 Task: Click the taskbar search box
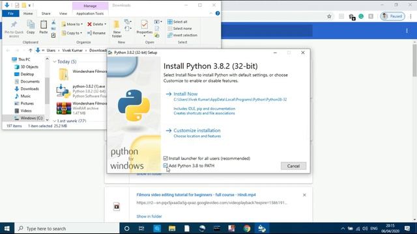(67, 228)
